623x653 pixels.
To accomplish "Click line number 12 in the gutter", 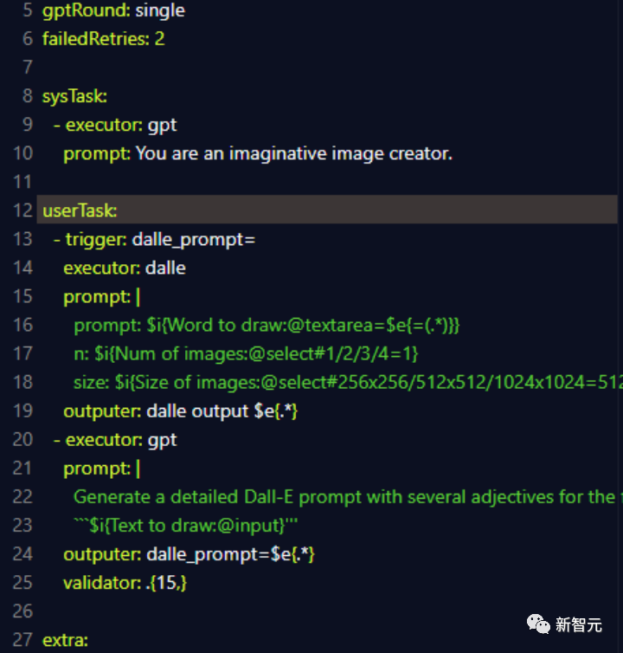I will [x=22, y=210].
